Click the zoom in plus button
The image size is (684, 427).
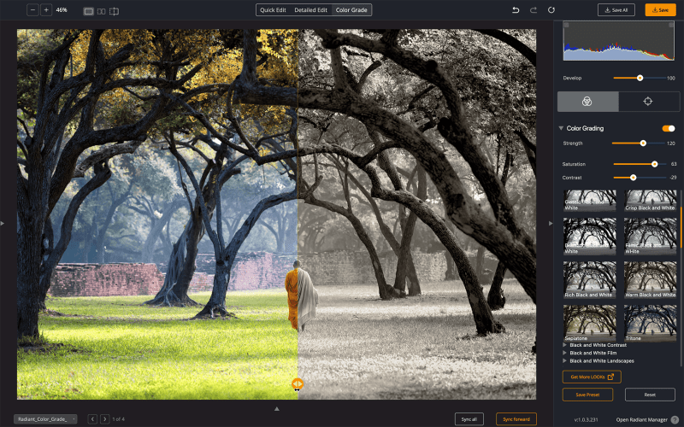tap(46, 10)
